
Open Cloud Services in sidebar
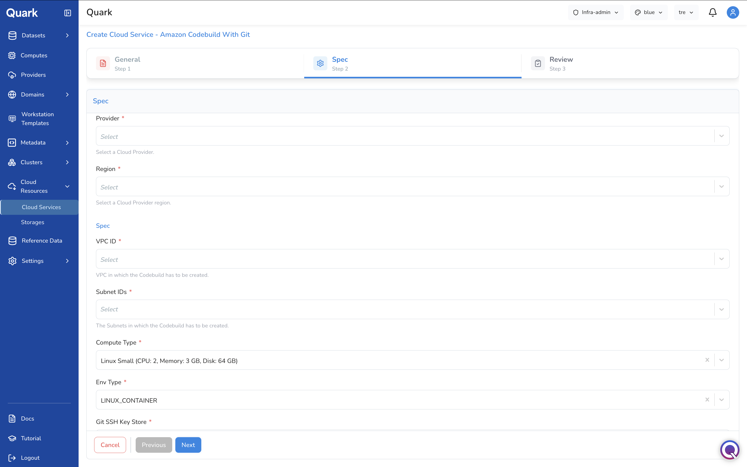coord(39,207)
